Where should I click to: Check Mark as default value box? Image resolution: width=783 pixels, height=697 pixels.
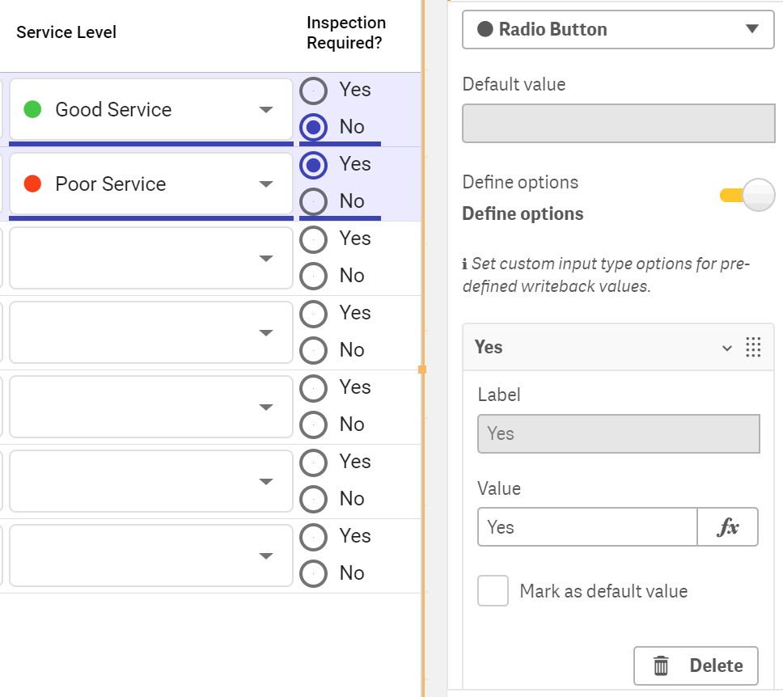click(x=493, y=591)
